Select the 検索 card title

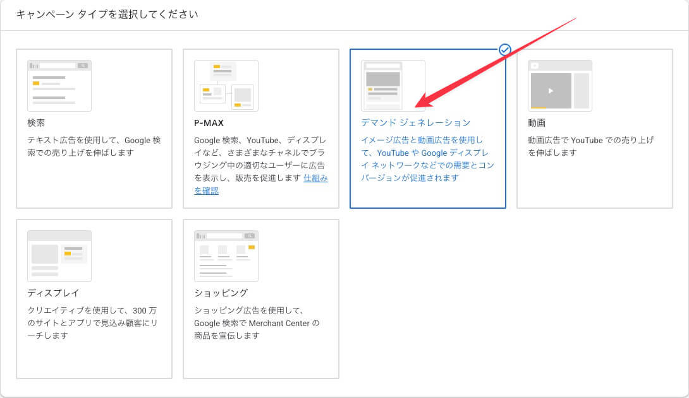tap(37, 123)
